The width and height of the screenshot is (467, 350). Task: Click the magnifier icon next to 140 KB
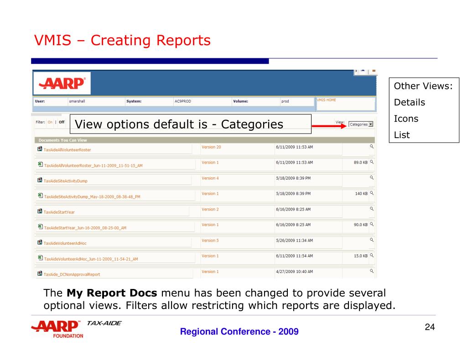372,193
